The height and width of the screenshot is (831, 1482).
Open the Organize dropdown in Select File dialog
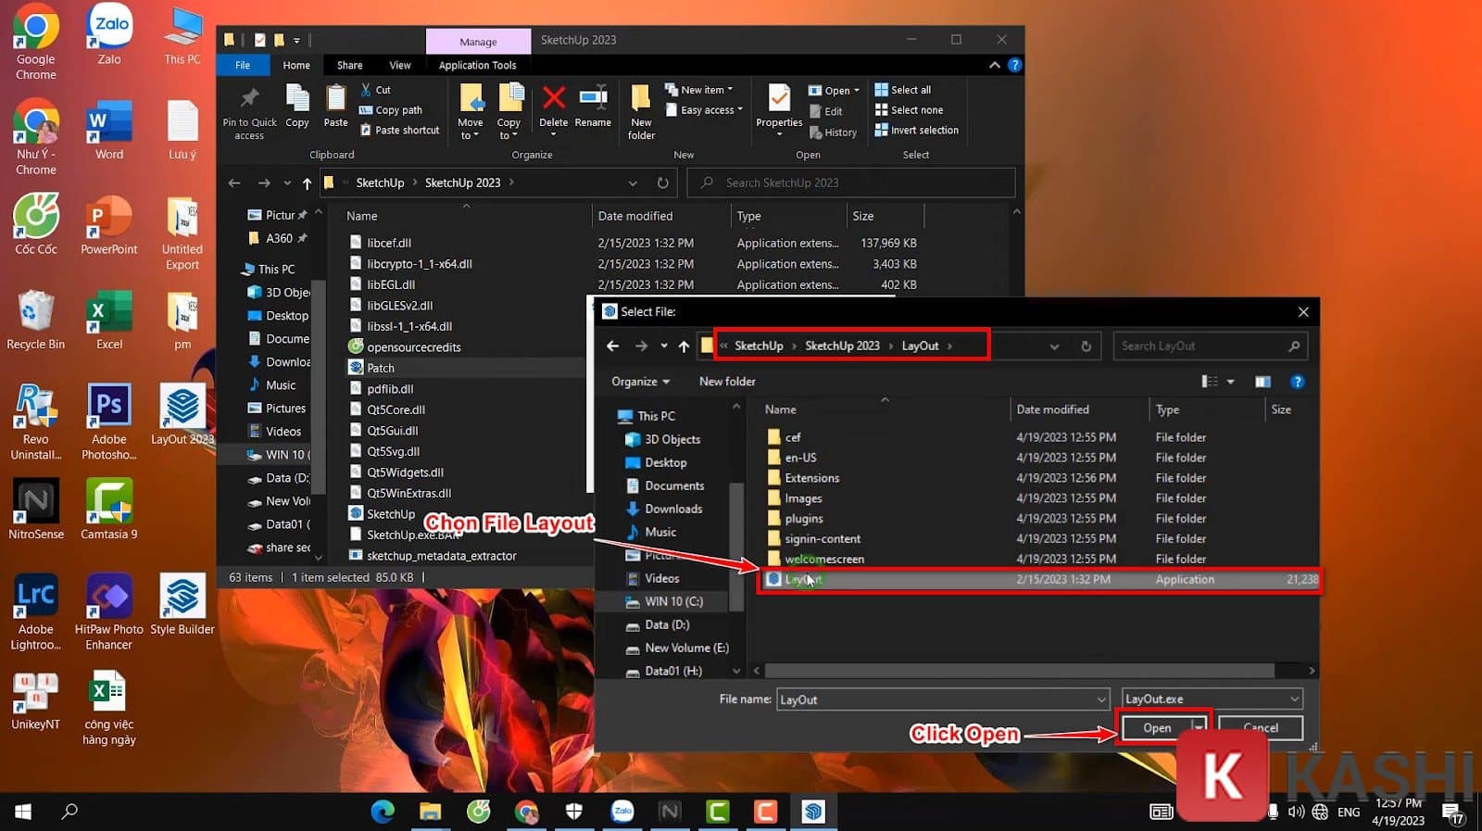(x=640, y=382)
